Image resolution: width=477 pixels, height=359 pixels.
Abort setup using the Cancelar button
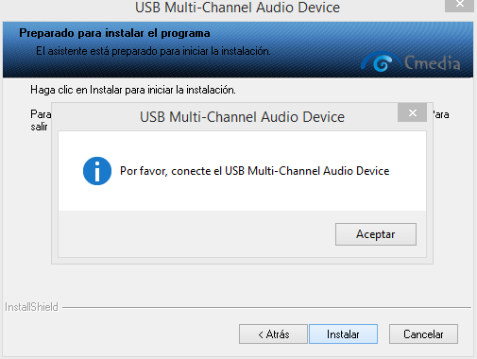pos(423,334)
